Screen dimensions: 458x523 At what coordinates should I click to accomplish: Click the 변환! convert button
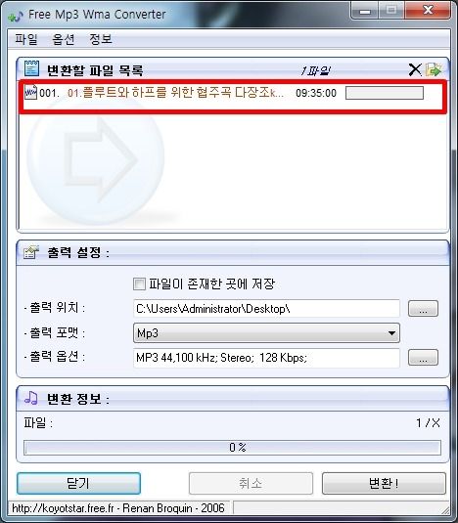(384, 483)
